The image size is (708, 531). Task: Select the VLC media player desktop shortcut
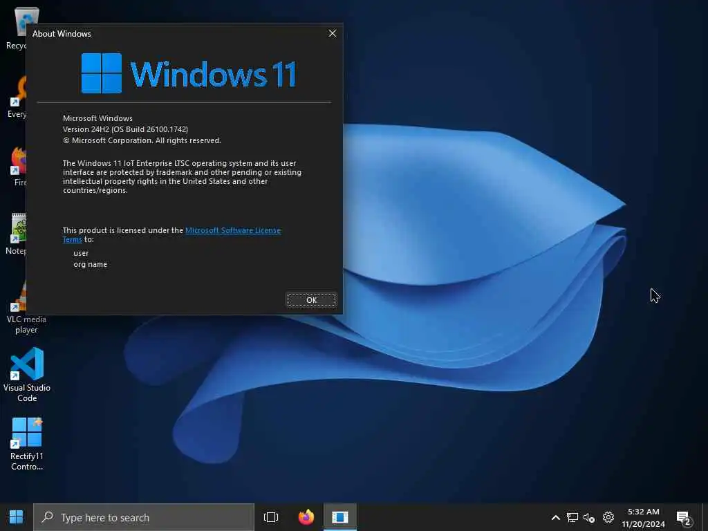coord(21,307)
